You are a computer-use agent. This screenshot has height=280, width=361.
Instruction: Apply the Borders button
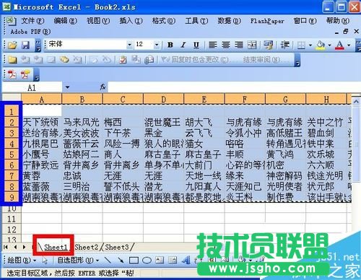coord(301,45)
